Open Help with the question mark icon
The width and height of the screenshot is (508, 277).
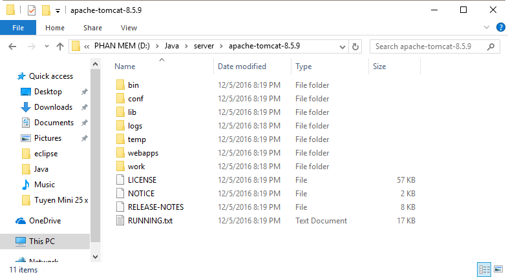coord(500,27)
